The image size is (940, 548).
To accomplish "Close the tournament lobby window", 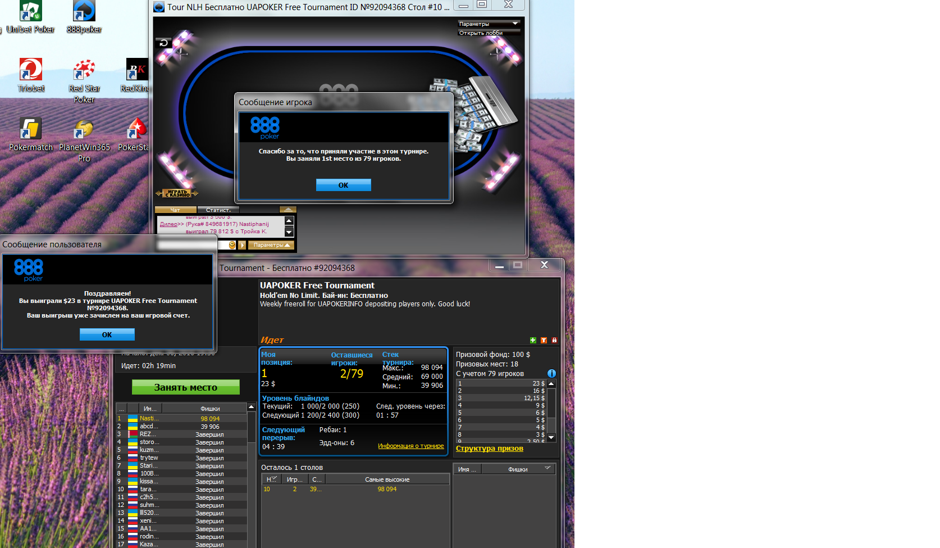I will pos(544,265).
